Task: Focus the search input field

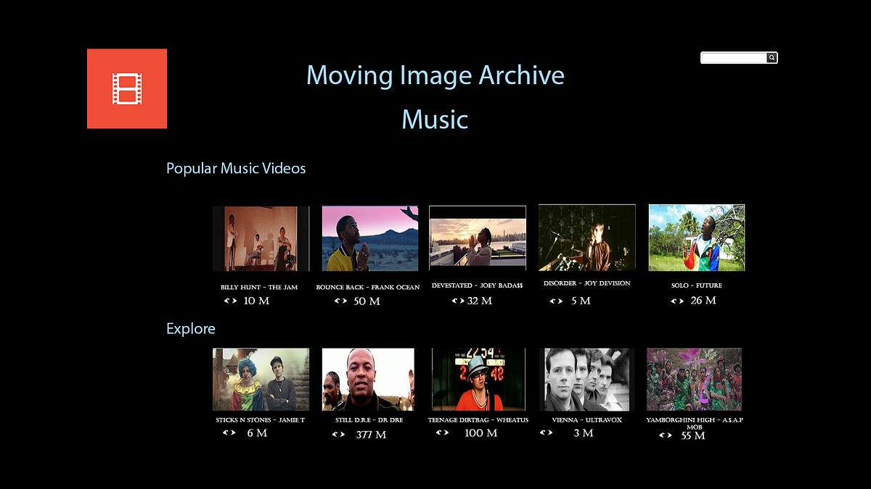Action: point(734,58)
